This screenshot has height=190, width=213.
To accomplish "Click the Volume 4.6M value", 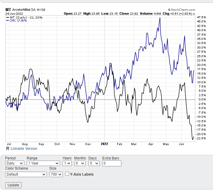I will point(151,14).
